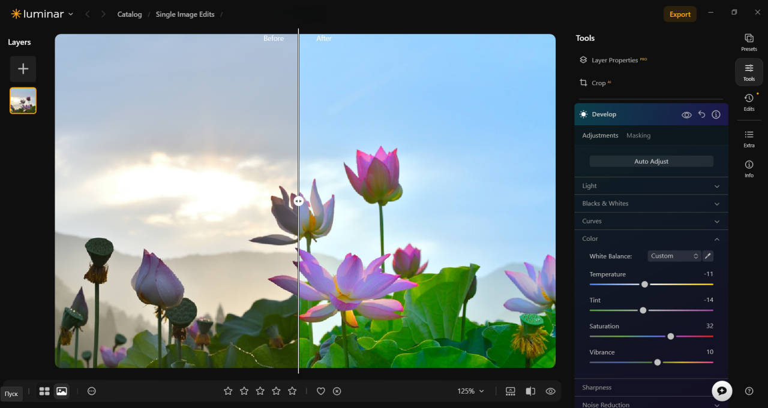Expand the Noise Reduction section

pyautogui.click(x=651, y=404)
